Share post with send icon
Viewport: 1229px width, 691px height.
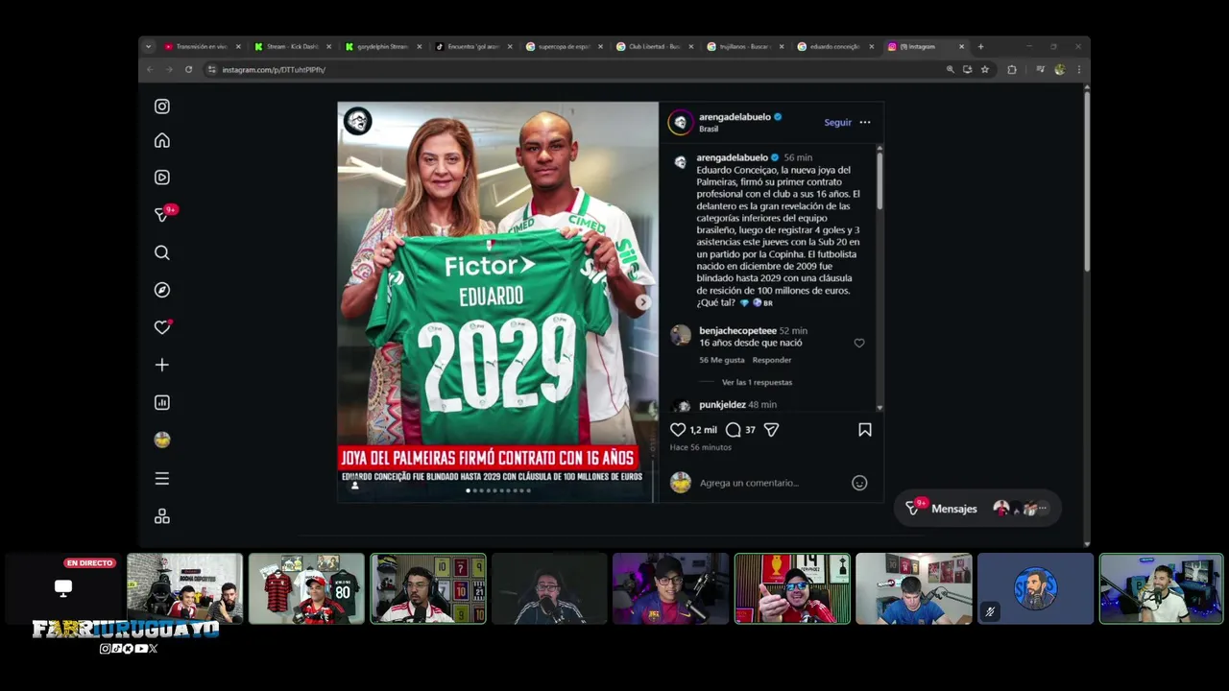[771, 430]
